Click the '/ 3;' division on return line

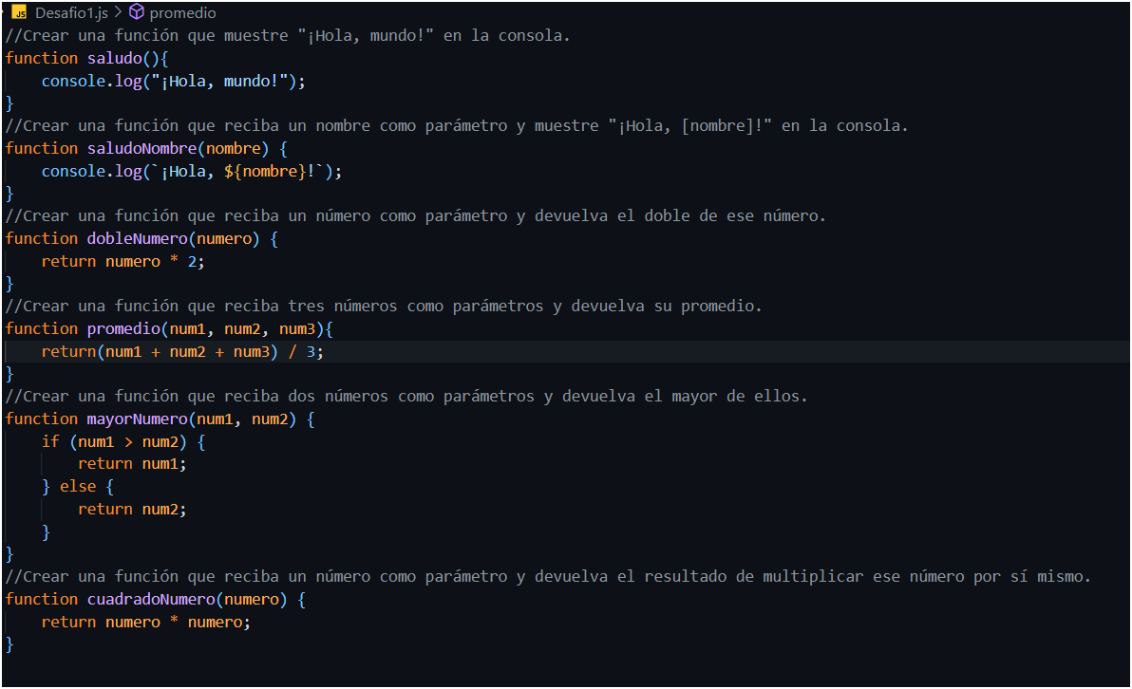(306, 351)
